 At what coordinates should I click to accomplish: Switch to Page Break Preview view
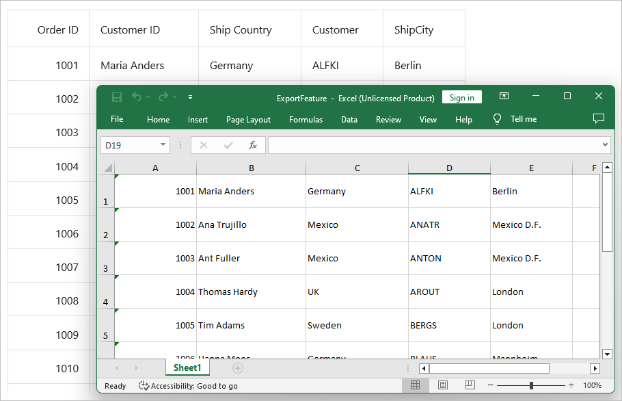tap(470, 385)
